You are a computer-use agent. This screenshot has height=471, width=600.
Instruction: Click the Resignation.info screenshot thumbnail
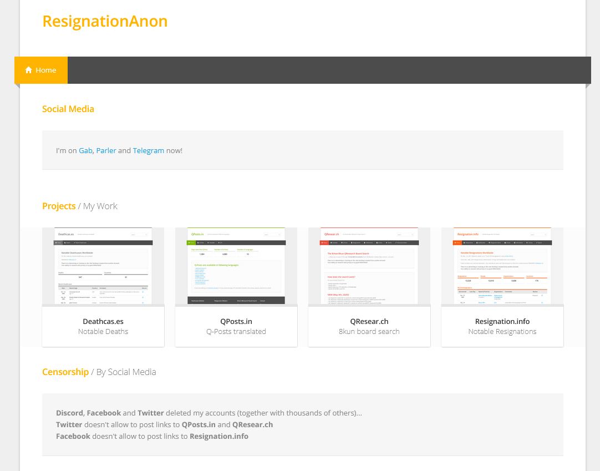[502, 266]
